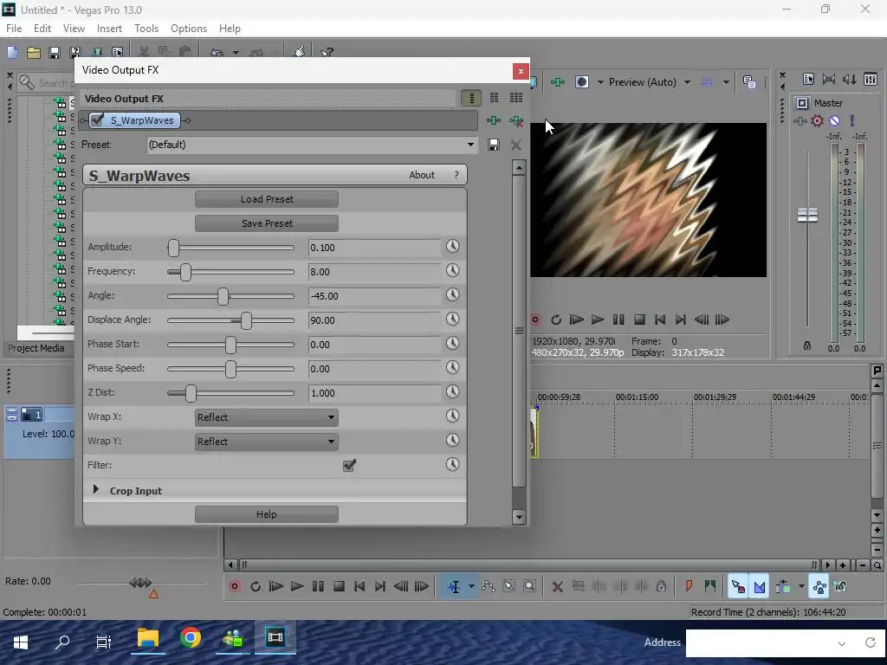Viewport: 887px width, 665px height.
Task: Open the Wrap Y Reflect dropdown
Action: pos(267,442)
